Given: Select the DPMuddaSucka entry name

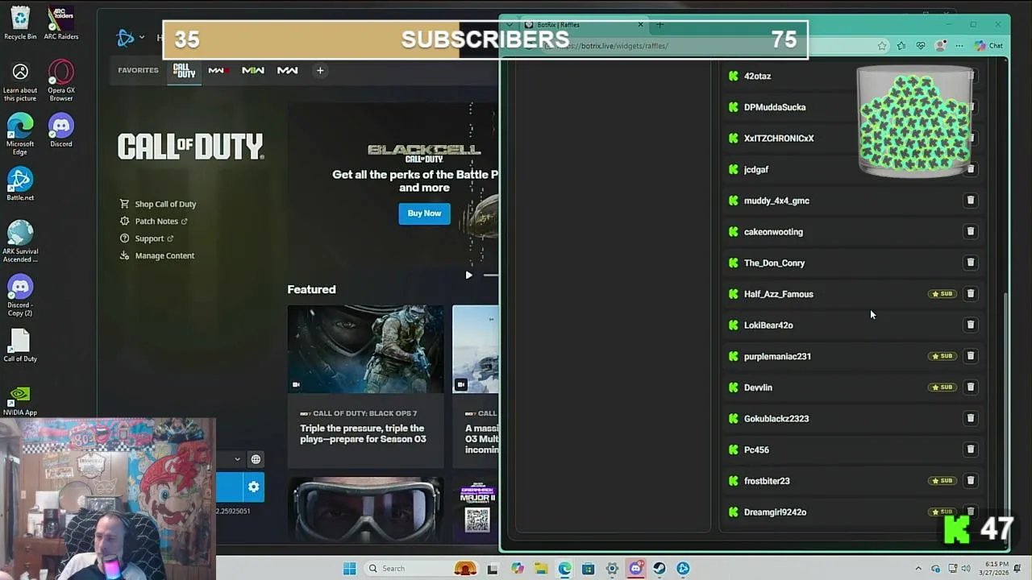Looking at the screenshot, I should tap(775, 107).
